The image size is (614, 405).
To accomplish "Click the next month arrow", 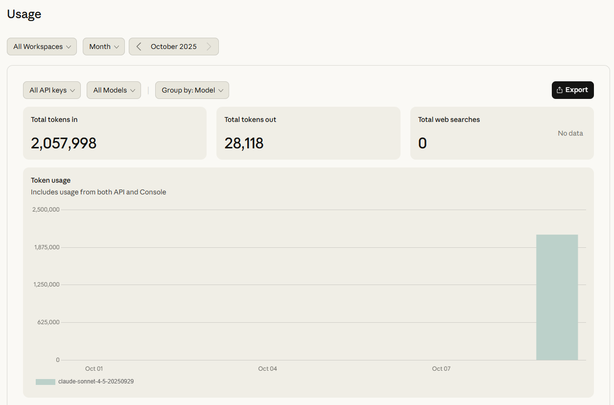I will point(209,47).
